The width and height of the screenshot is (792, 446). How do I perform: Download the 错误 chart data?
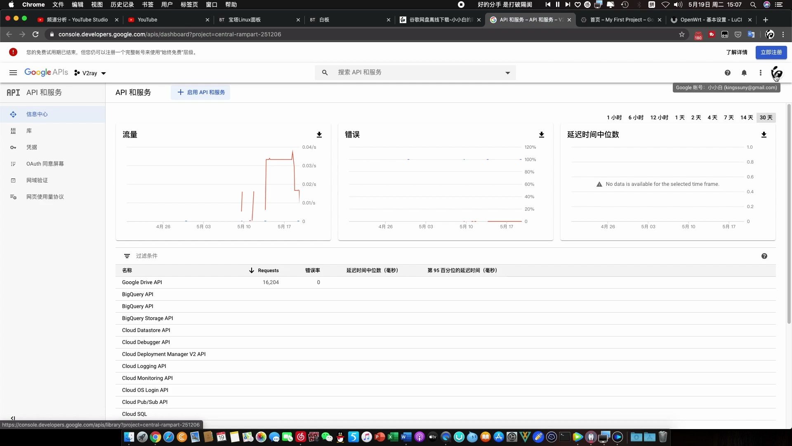(x=542, y=135)
